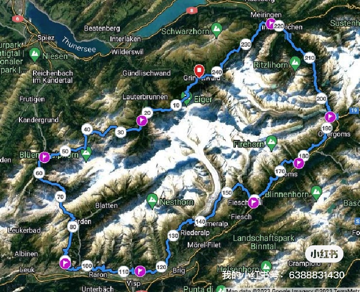Select the 240 km route marker
This screenshot has width=360, height=292.
tap(217, 72)
